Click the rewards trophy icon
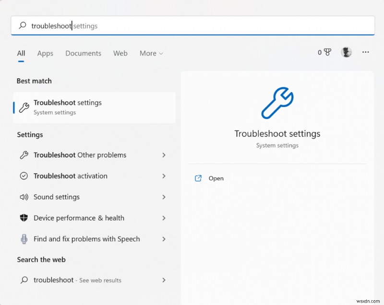 pyautogui.click(x=328, y=52)
